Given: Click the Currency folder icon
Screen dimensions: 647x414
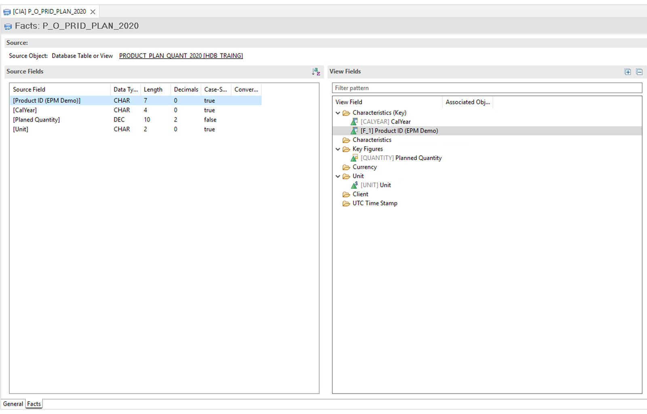Looking at the screenshot, I should coord(346,167).
